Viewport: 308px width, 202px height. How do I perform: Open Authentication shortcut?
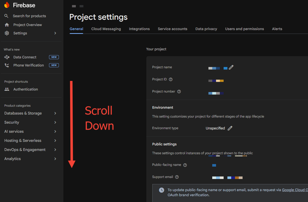[x=26, y=89]
